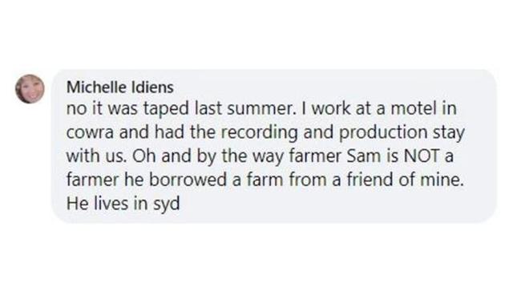The image size is (513, 308).
Task: Click the word "taped" in the first line
Action: click(166, 109)
